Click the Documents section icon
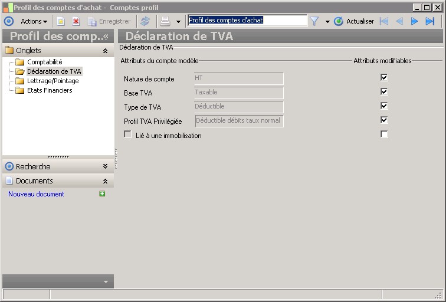Screen dimensions: 446x302 tap(9, 180)
